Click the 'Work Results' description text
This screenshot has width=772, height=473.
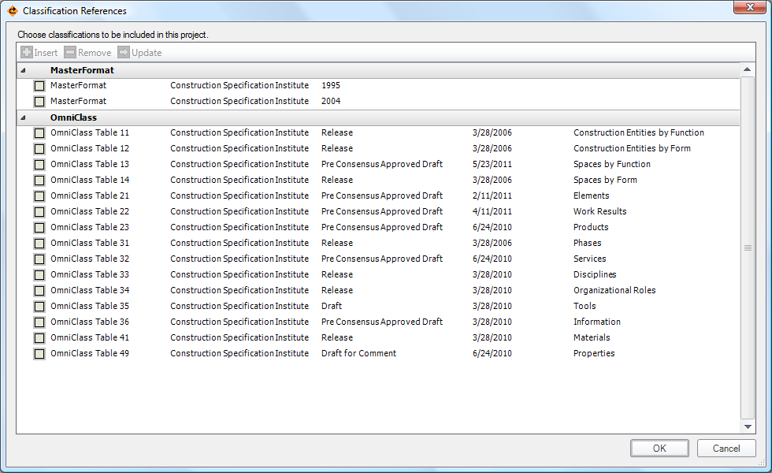point(599,212)
